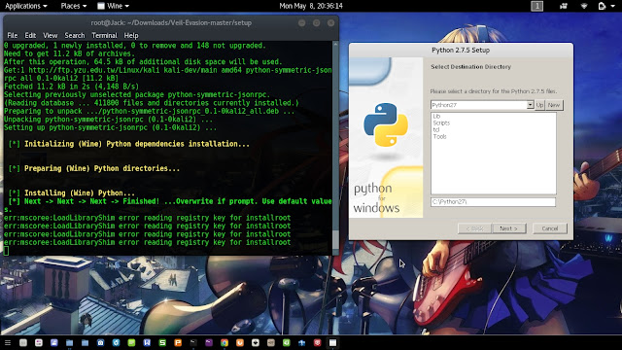Click the pink and white app icon in the taskbar
This screenshot has width=622, height=350.
(39, 342)
